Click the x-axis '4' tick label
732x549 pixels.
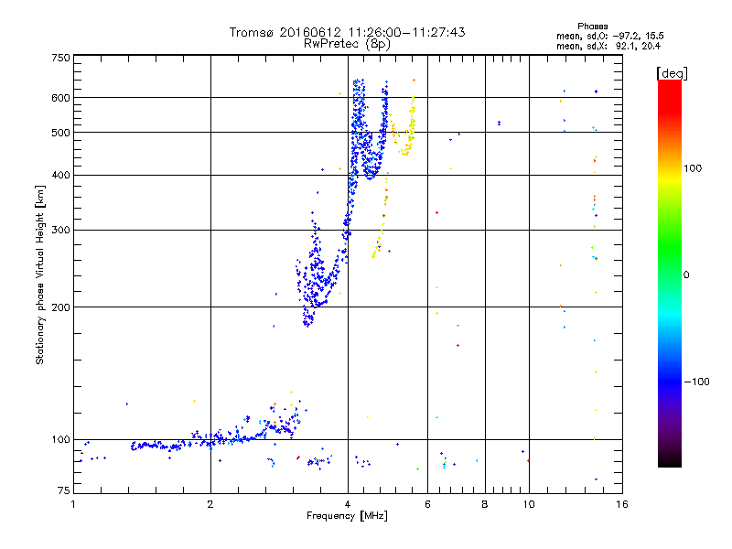[348, 504]
